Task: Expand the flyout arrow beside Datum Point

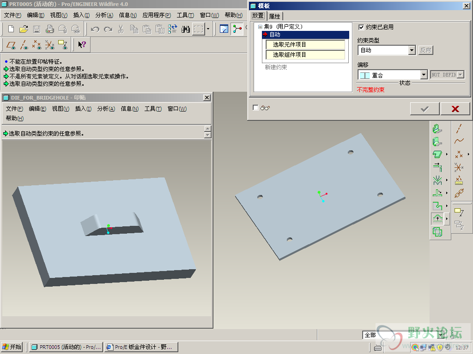Action: point(468,154)
